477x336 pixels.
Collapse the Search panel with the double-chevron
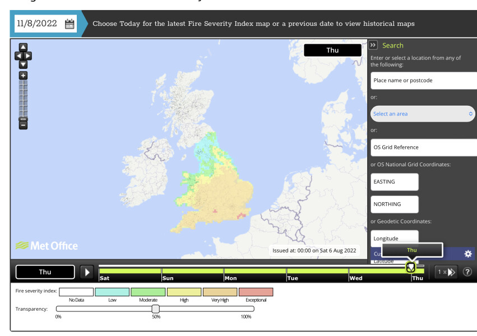coord(372,45)
